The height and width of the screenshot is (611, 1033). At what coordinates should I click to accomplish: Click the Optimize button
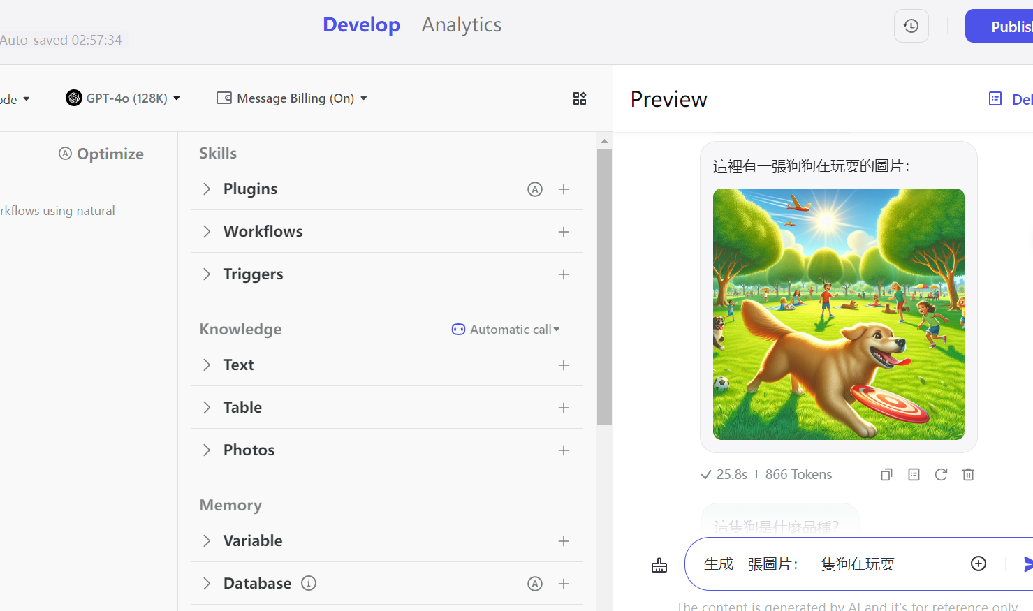101,154
